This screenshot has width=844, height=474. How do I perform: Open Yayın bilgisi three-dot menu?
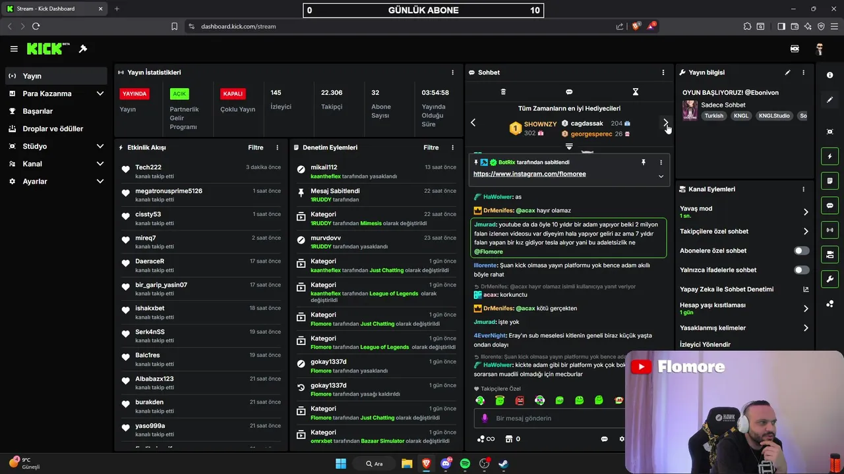(803, 72)
